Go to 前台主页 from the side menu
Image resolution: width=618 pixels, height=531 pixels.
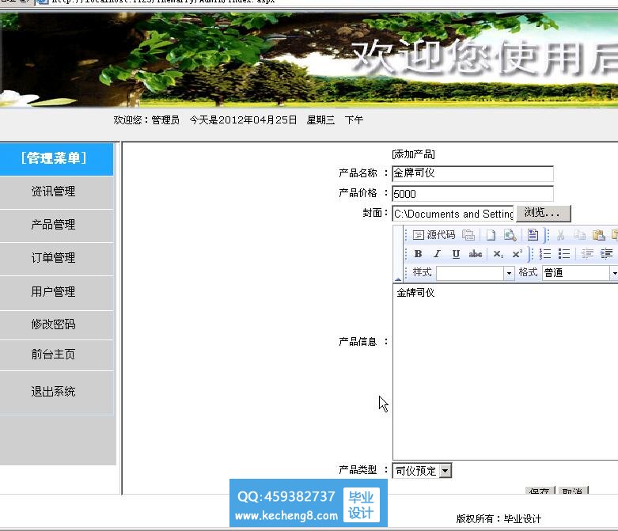click(53, 355)
